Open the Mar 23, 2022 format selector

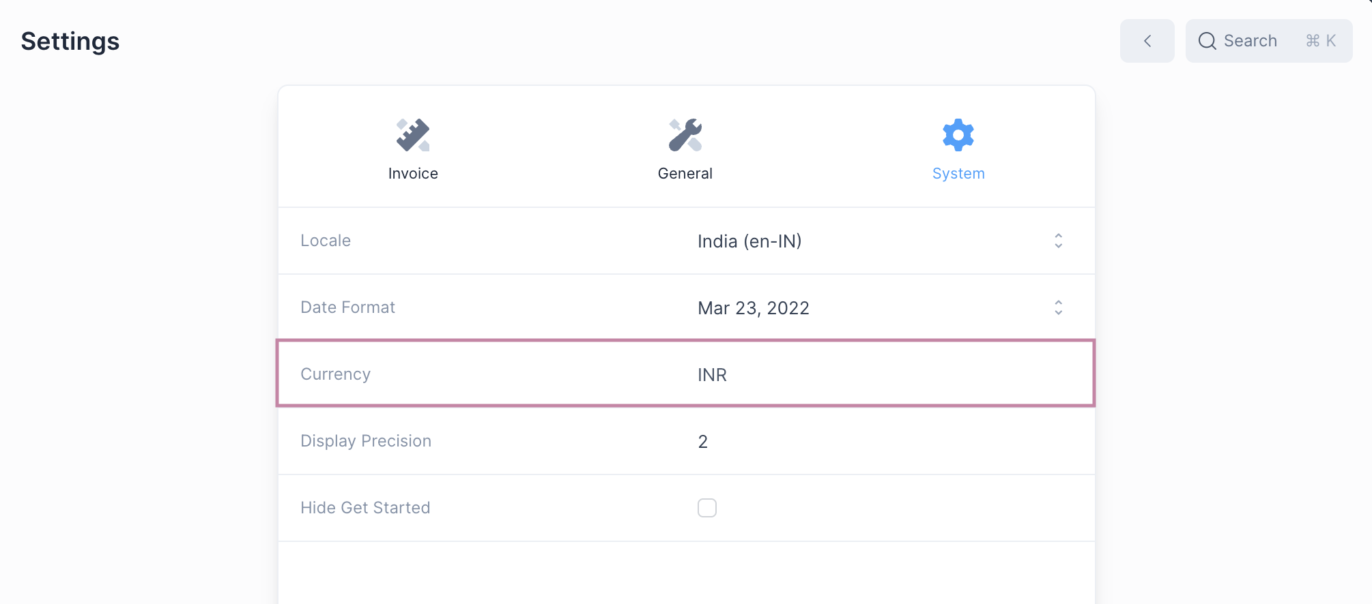tap(753, 308)
